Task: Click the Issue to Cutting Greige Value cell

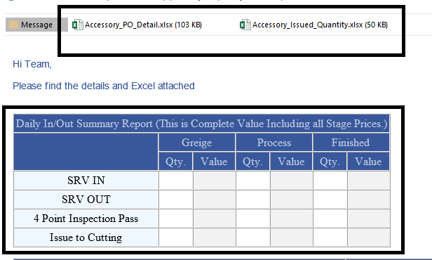Action: pos(214,238)
